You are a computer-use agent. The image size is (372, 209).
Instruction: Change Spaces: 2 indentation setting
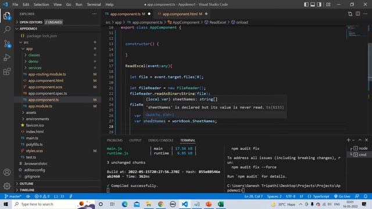[x=274, y=196]
